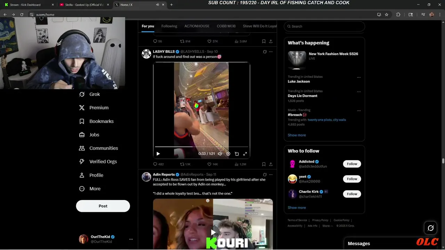
Task: Mute the LASHY BILLS video volume
Action: coord(220,153)
